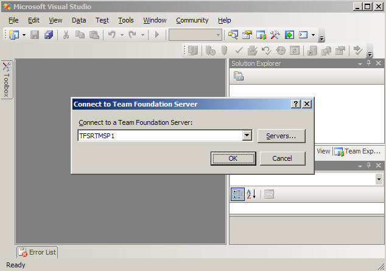Click the Toolbox hammer and wrench icon
This screenshot has width=386, height=271.
pyautogui.click(x=275, y=35)
